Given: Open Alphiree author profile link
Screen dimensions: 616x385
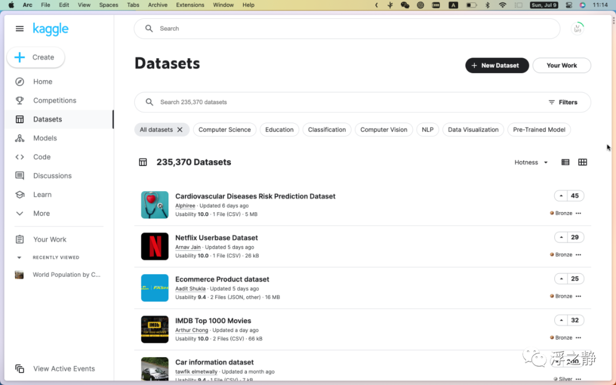Looking at the screenshot, I should pos(185,205).
